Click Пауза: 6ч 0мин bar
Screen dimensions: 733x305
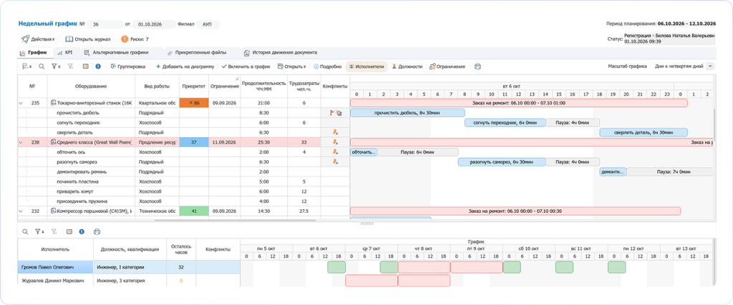(417, 152)
